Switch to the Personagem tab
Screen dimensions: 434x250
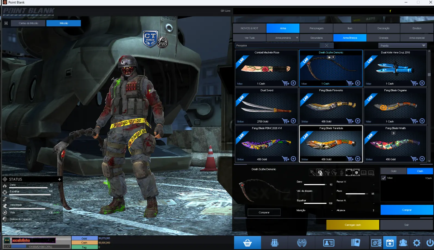coord(317,28)
